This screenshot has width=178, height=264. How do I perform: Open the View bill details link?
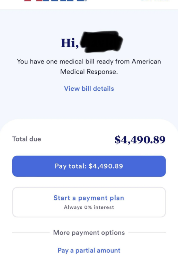coord(89,89)
